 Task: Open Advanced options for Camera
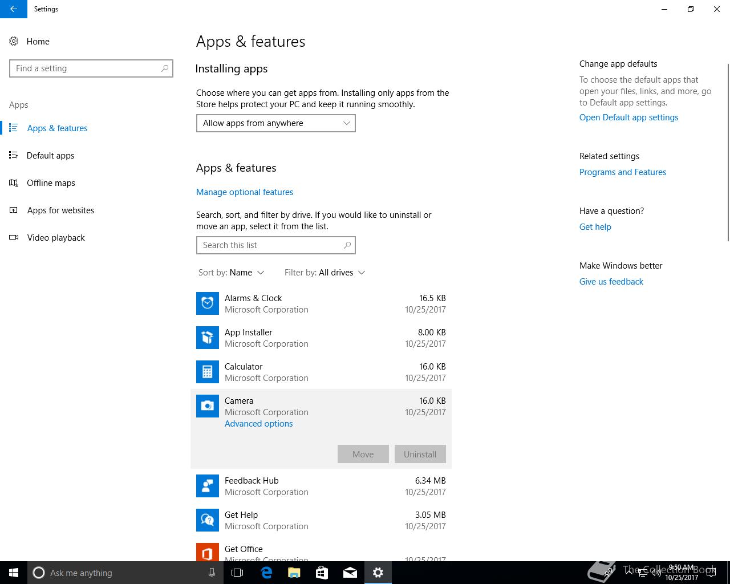click(x=259, y=424)
